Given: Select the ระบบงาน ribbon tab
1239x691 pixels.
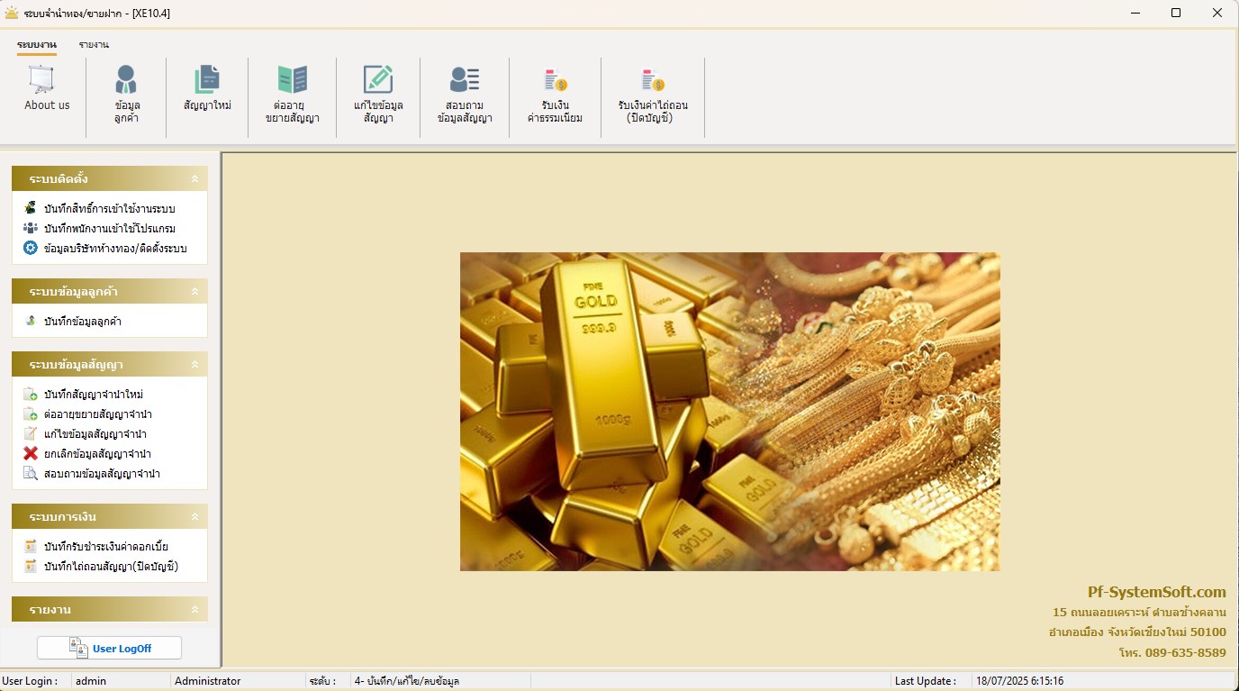Looking at the screenshot, I should pyautogui.click(x=36, y=44).
